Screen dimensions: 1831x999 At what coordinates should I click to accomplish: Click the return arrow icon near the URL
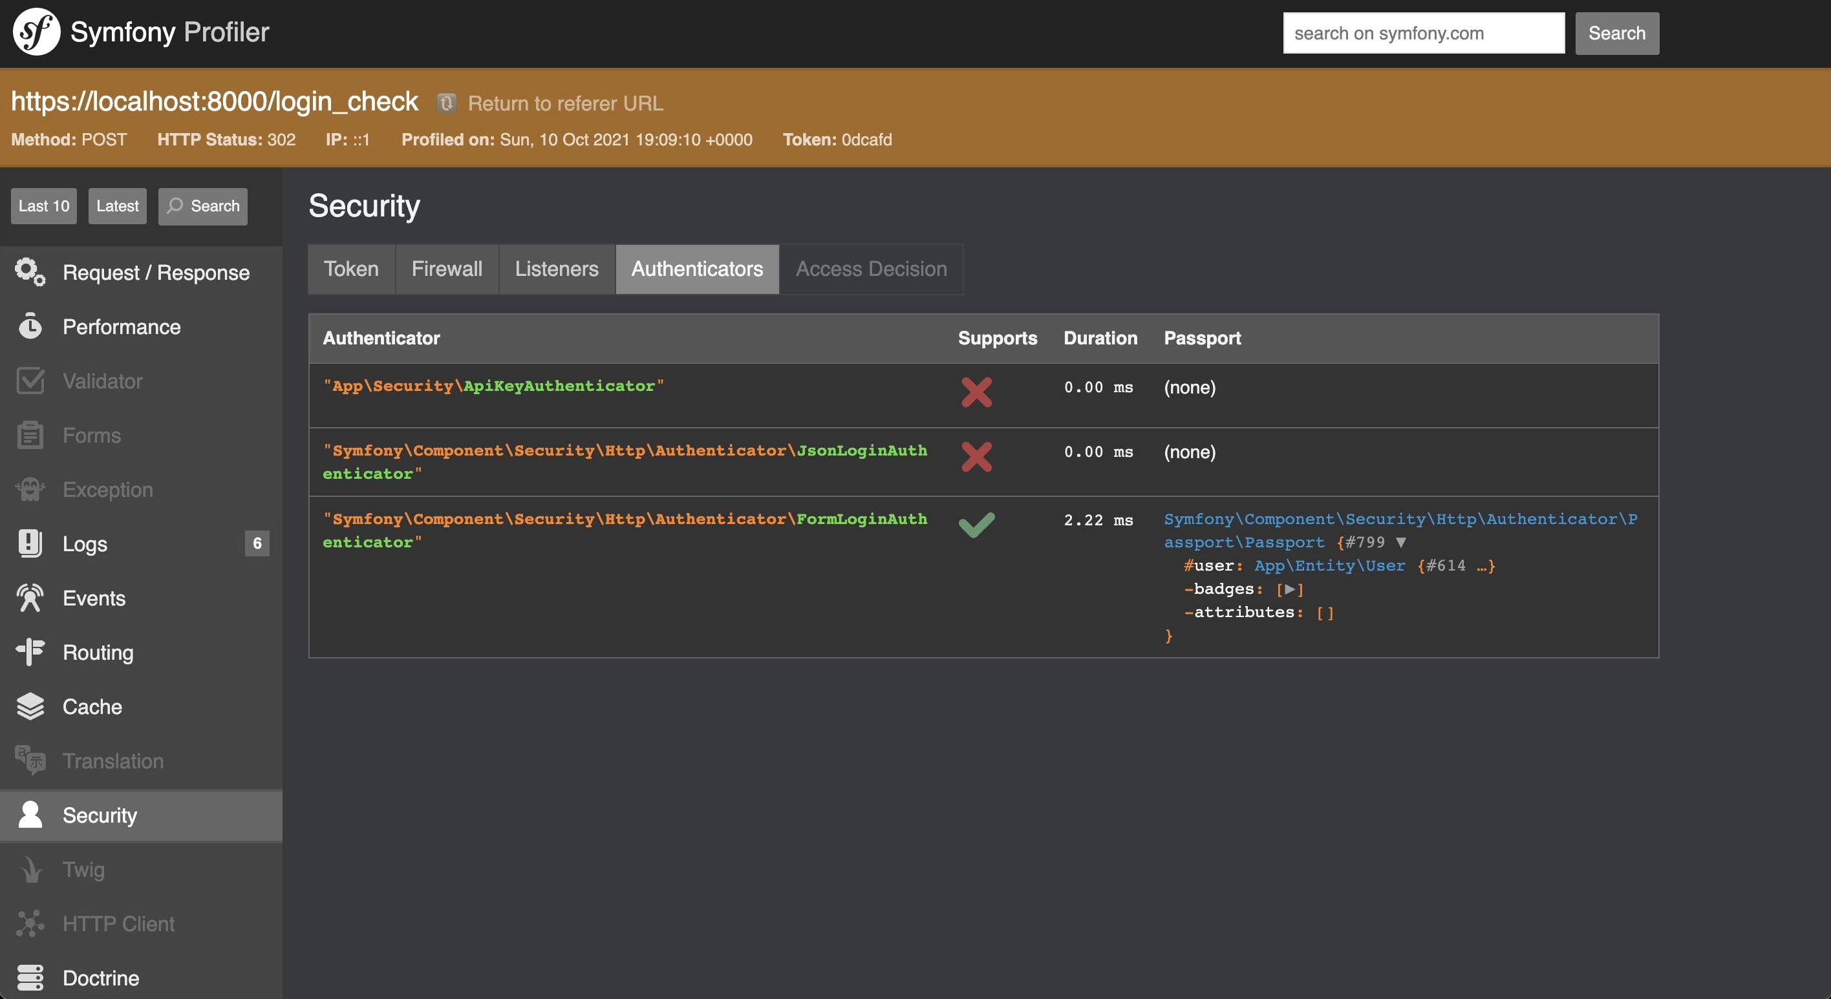[446, 103]
